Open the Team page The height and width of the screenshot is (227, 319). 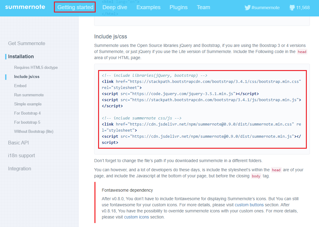(204, 7)
